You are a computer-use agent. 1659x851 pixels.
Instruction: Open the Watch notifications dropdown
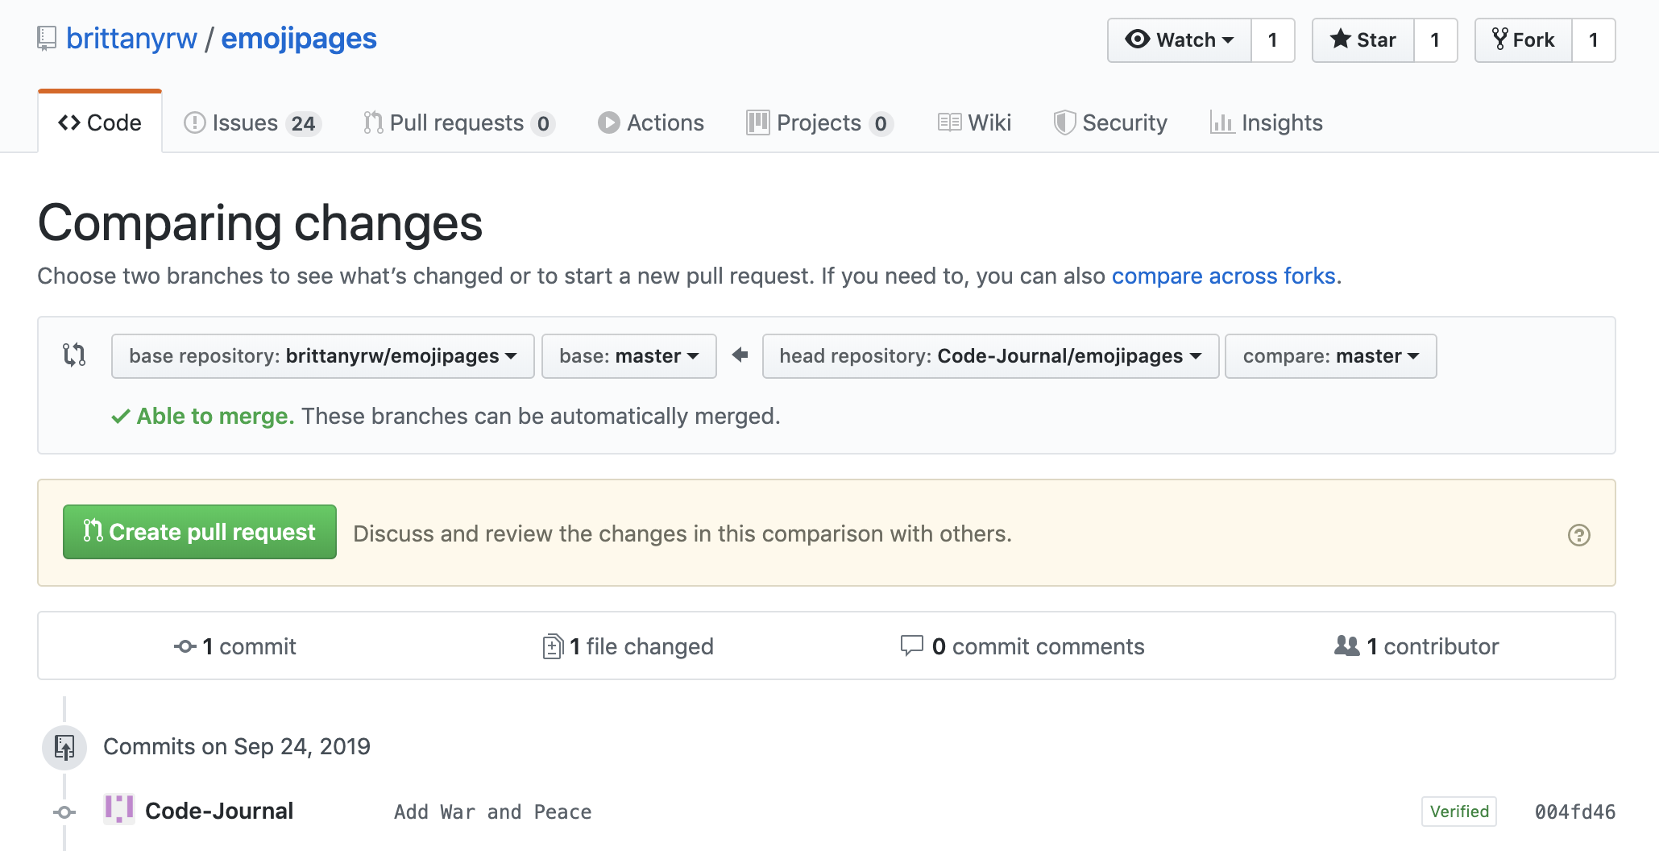point(1180,39)
